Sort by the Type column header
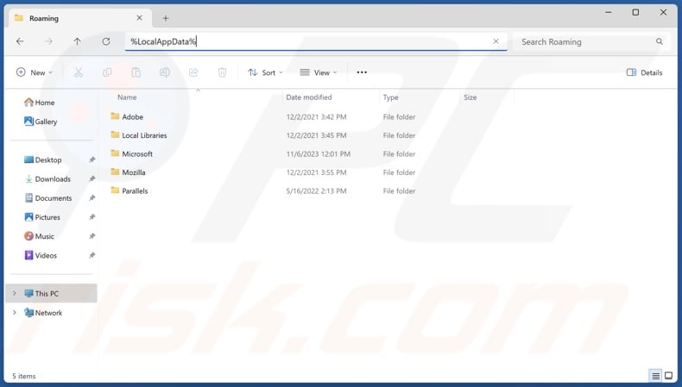Image resolution: width=682 pixels, height=387 pixels. [390, 97]
